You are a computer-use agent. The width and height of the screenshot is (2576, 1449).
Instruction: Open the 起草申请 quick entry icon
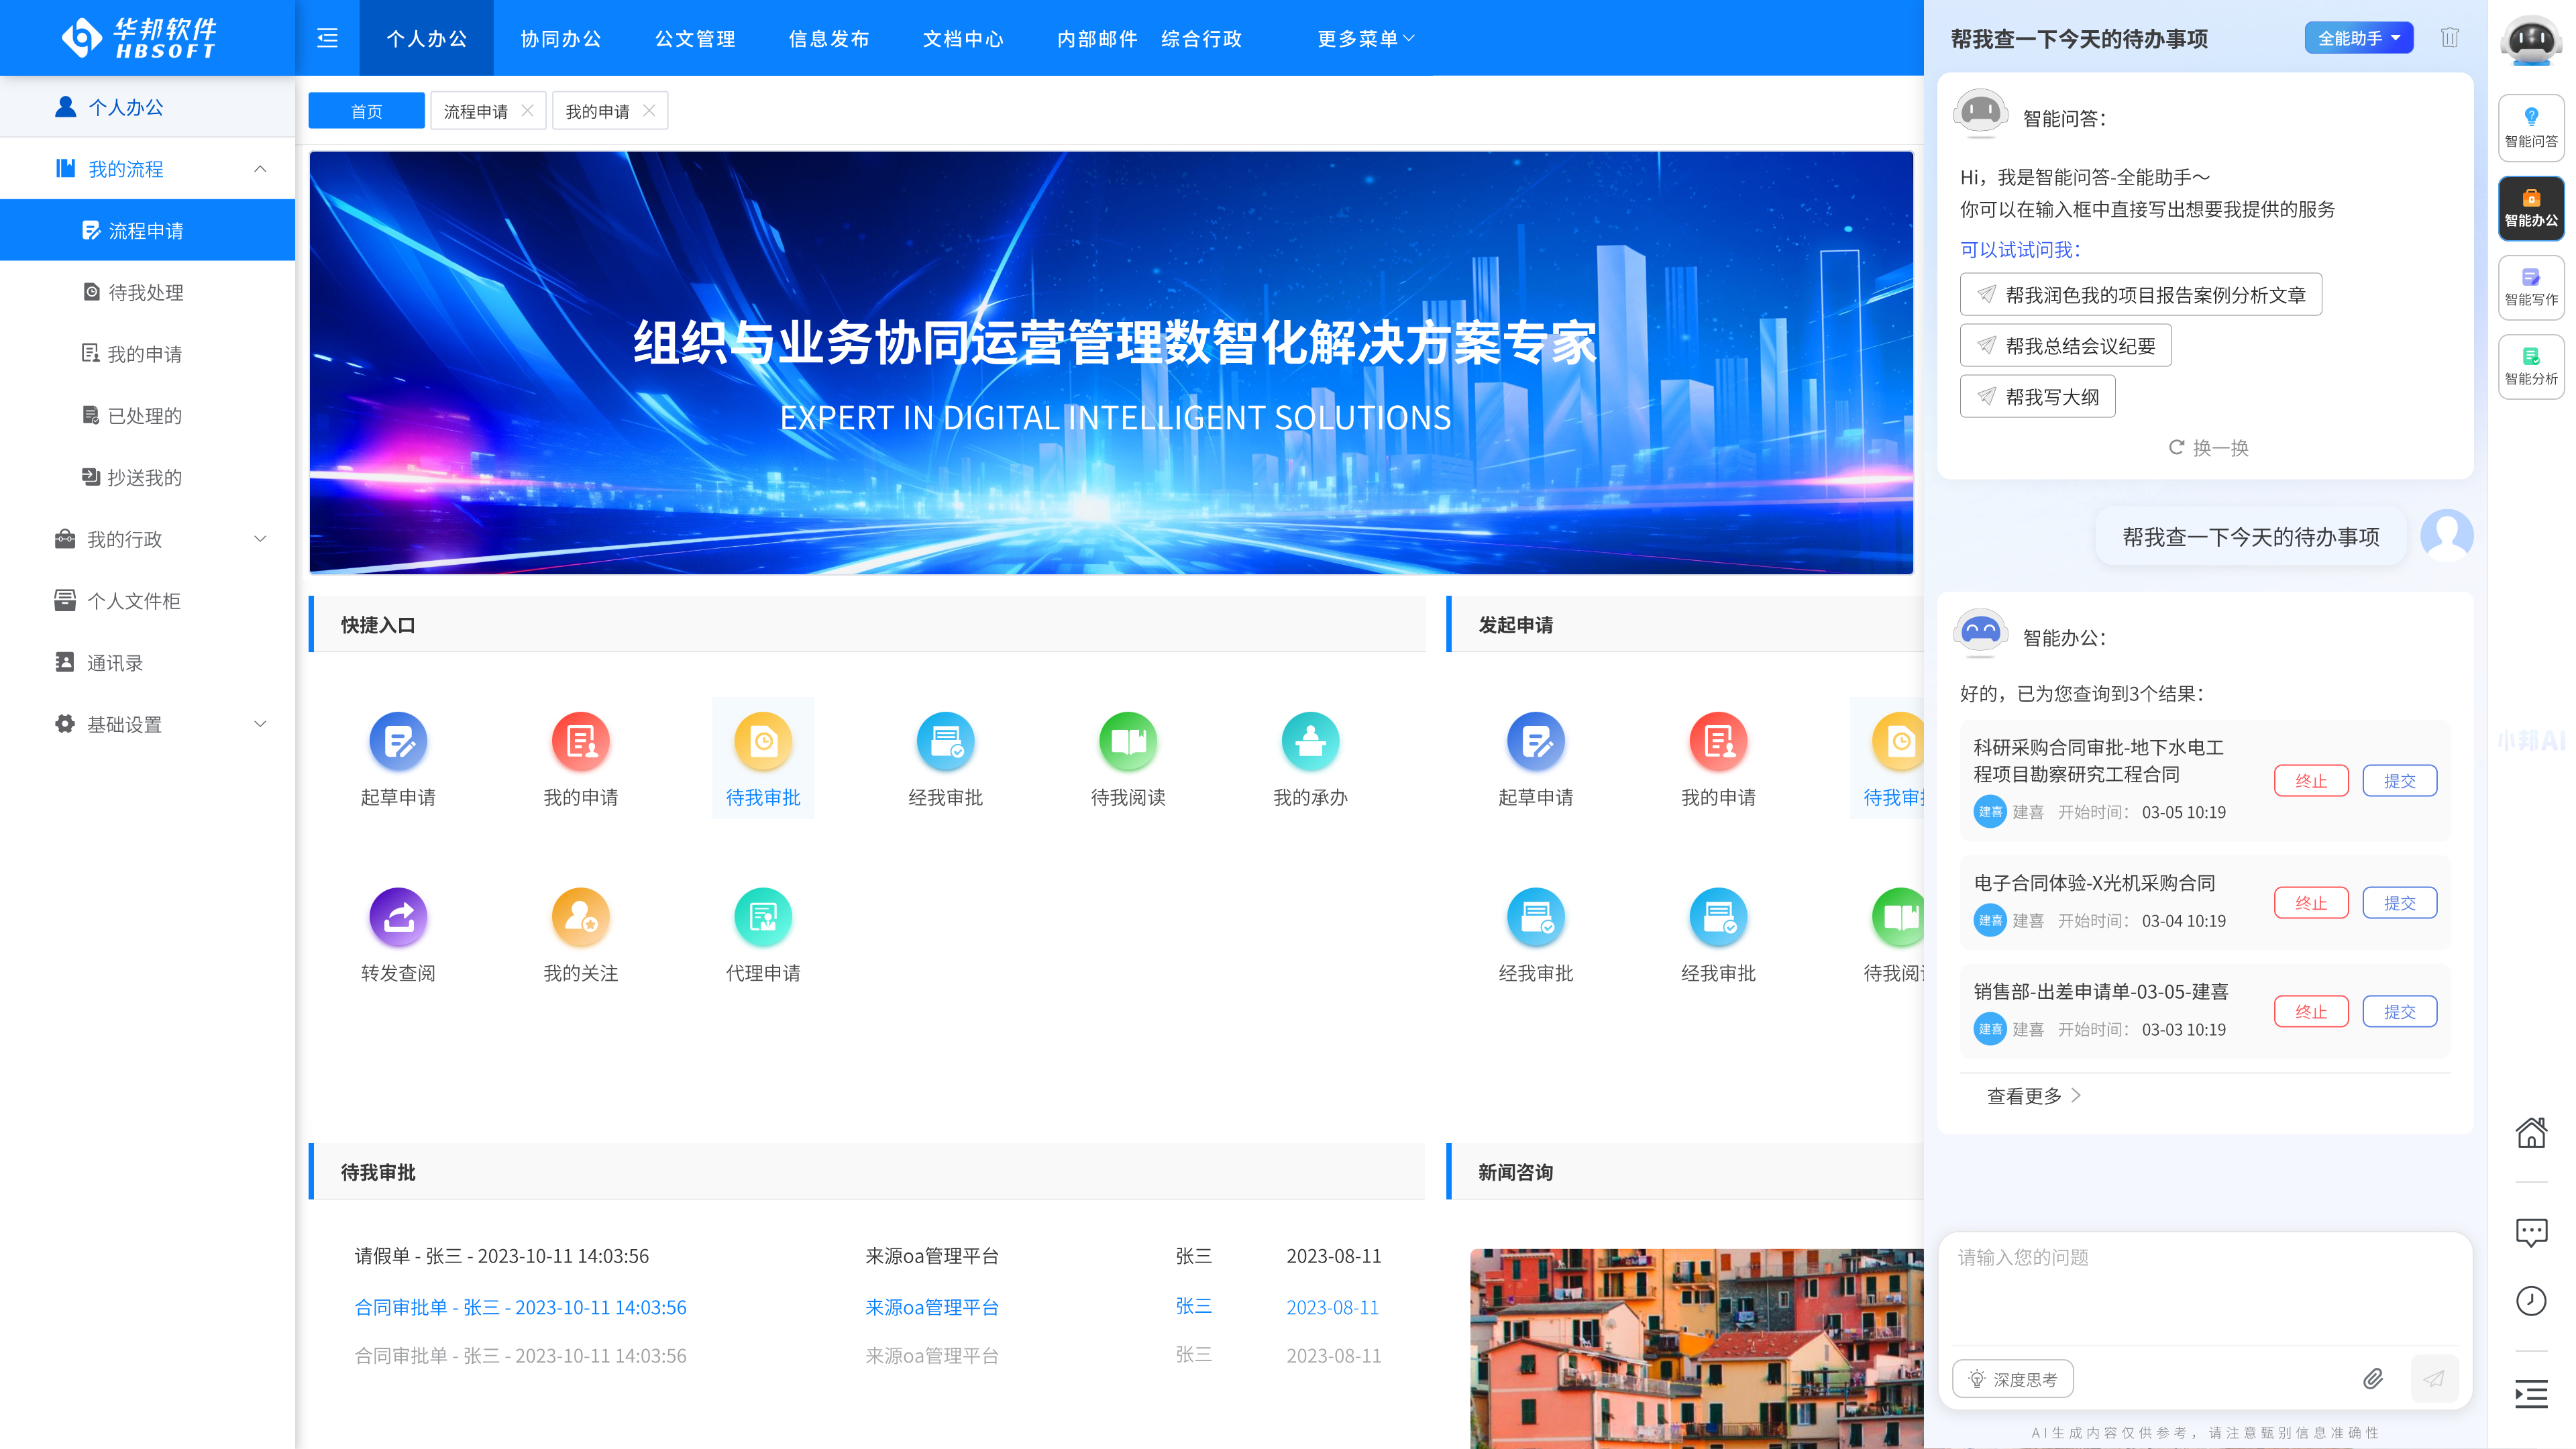click(398, 742)
